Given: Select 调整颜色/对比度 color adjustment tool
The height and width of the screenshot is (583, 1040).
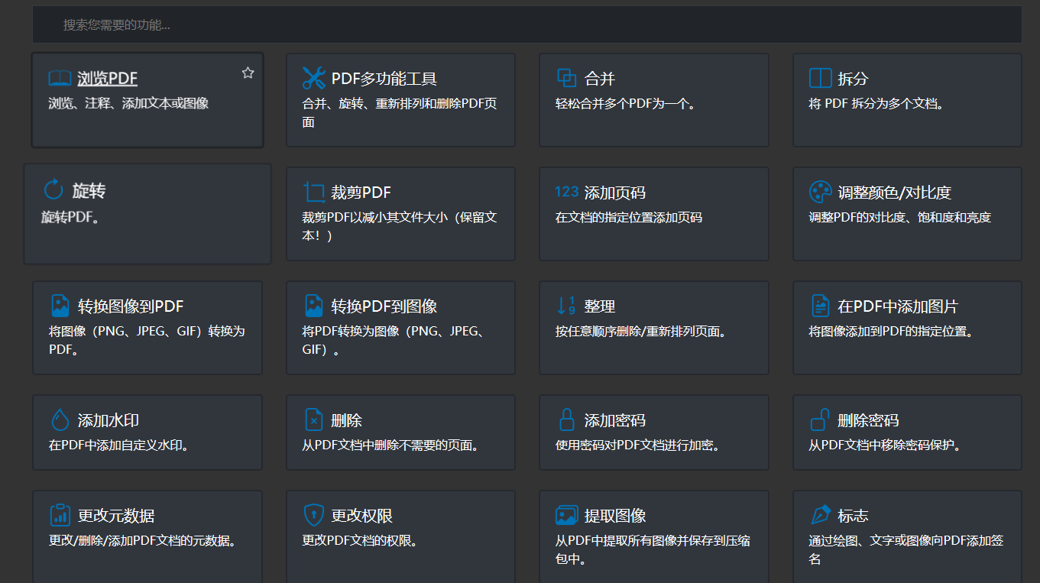Looking at the screenshot, I should tap(906, 214).
